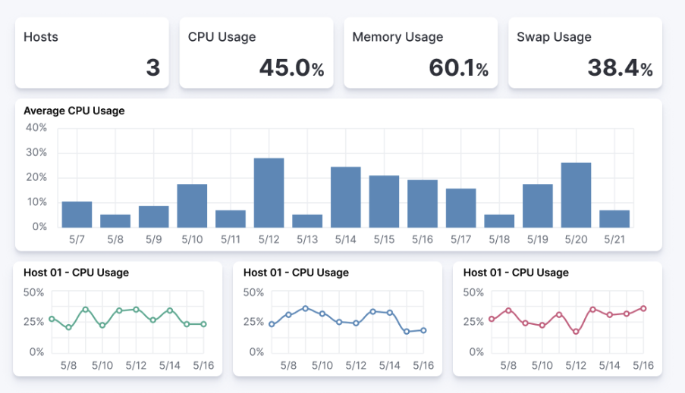Click the last data point on red line
Image resolution: width=685 pixels, height=393 pixels.
(x=643, y=308)
